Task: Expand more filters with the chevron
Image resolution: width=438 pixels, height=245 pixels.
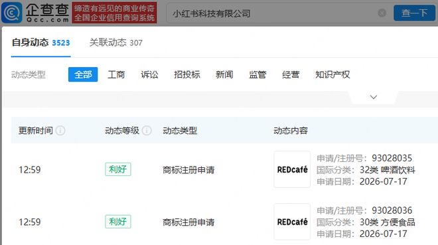Action: click(374, 97)
